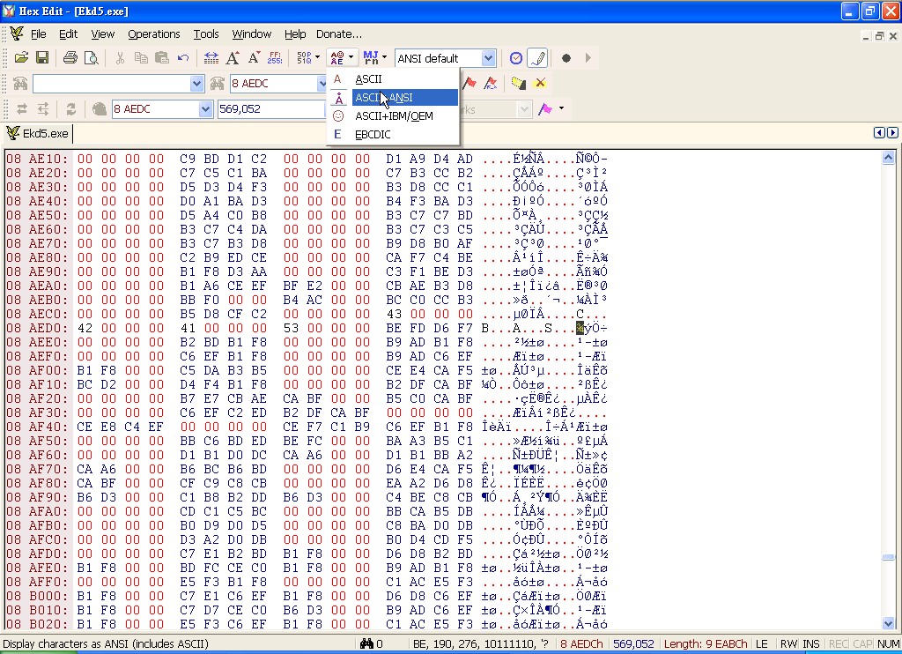The image size is (902, 654).
Task: Click the Paste clipboard icon
Action: coord(162,57)
